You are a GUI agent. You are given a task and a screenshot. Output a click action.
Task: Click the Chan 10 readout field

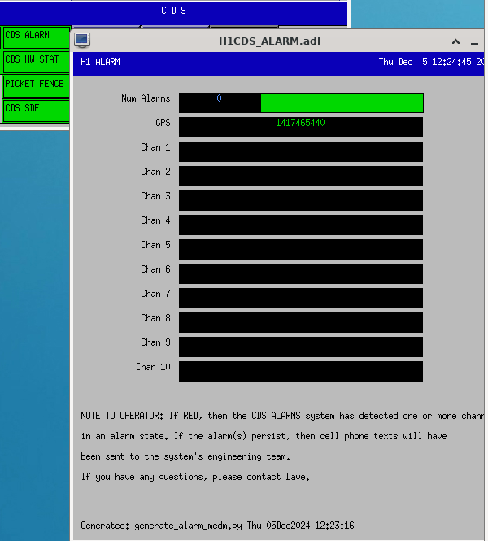300,371
